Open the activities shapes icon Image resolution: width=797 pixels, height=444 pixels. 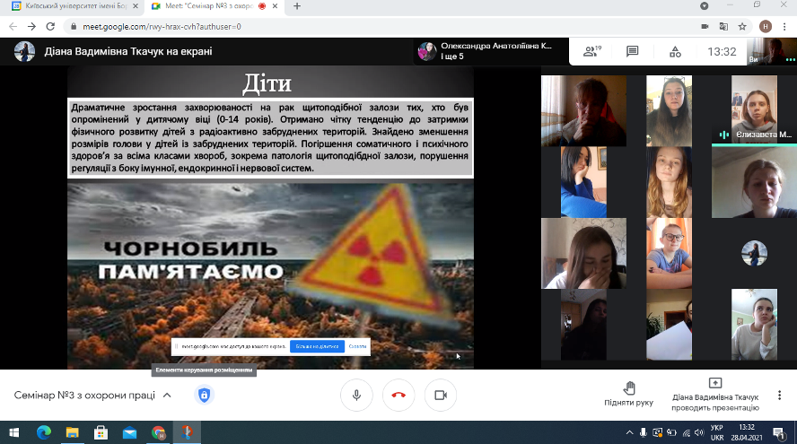click(x=675, y=51)
